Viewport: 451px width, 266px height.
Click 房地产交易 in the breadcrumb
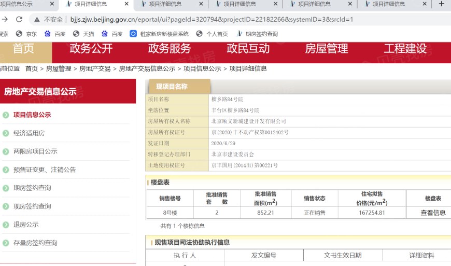95,68
